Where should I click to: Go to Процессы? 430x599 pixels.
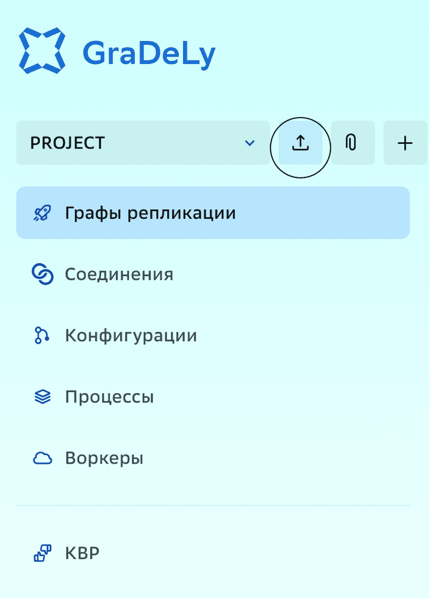(109, 396)
